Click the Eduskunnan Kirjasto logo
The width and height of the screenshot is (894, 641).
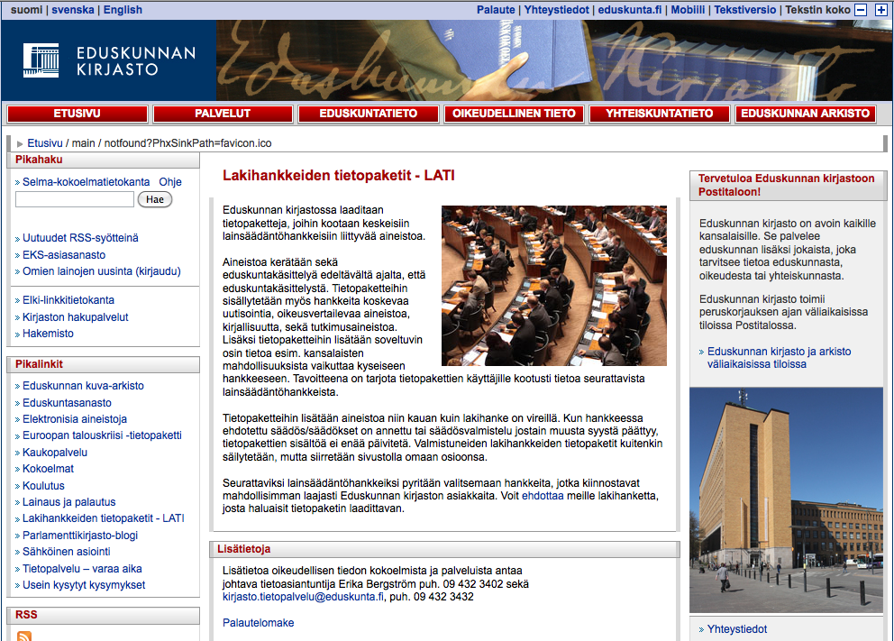pyautogui.click(x=109, y=60)
